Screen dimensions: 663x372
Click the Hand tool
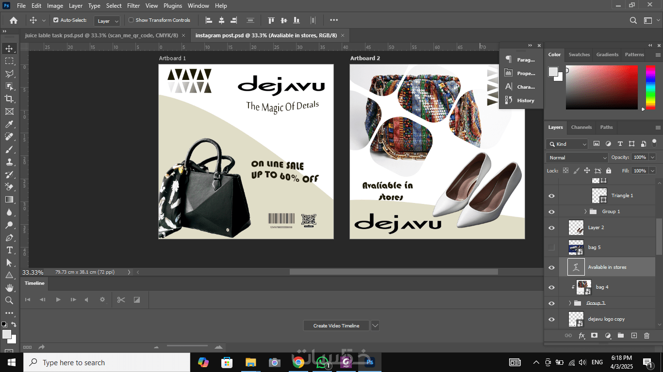[9, 288]
